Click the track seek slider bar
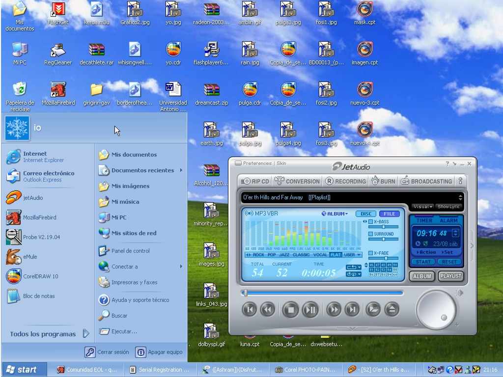The height and width of the screenshot is (377, 503). 323,293
